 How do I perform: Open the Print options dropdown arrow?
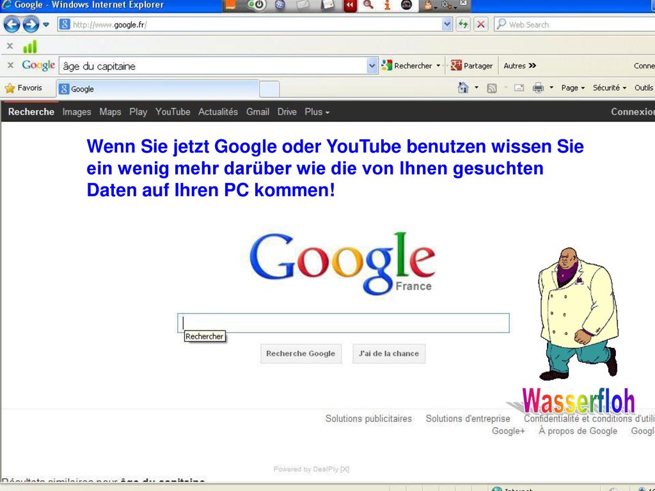[551, 88]
